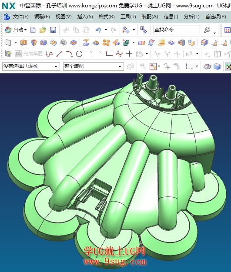231x272 pixels.
Task: Click the Undo arrow icon
Action: tap(98, 30)
